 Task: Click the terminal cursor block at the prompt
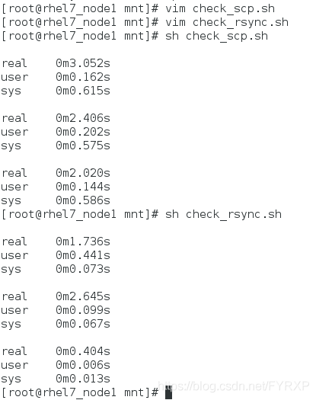(168, 392)
